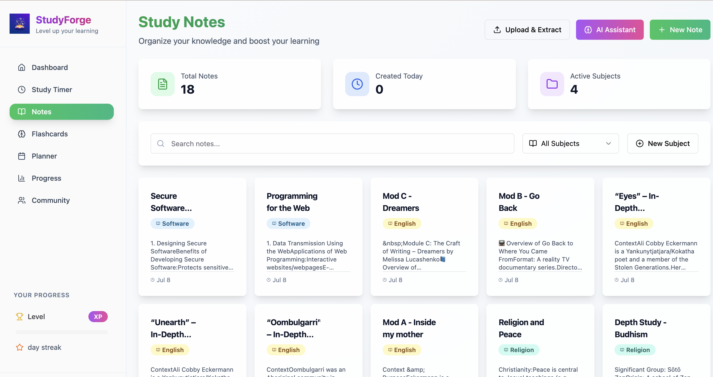The height and width of the screenshot is (377, 713).
Task: Click the New Subject button
Action: pyautogui.click(x=662, y=143)
